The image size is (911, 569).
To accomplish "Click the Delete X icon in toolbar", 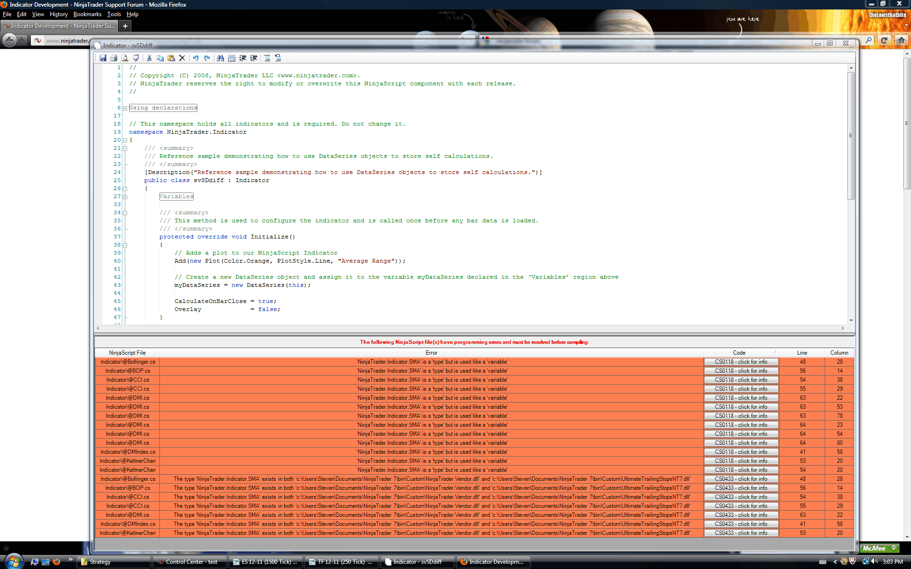I will click(182, 58).
